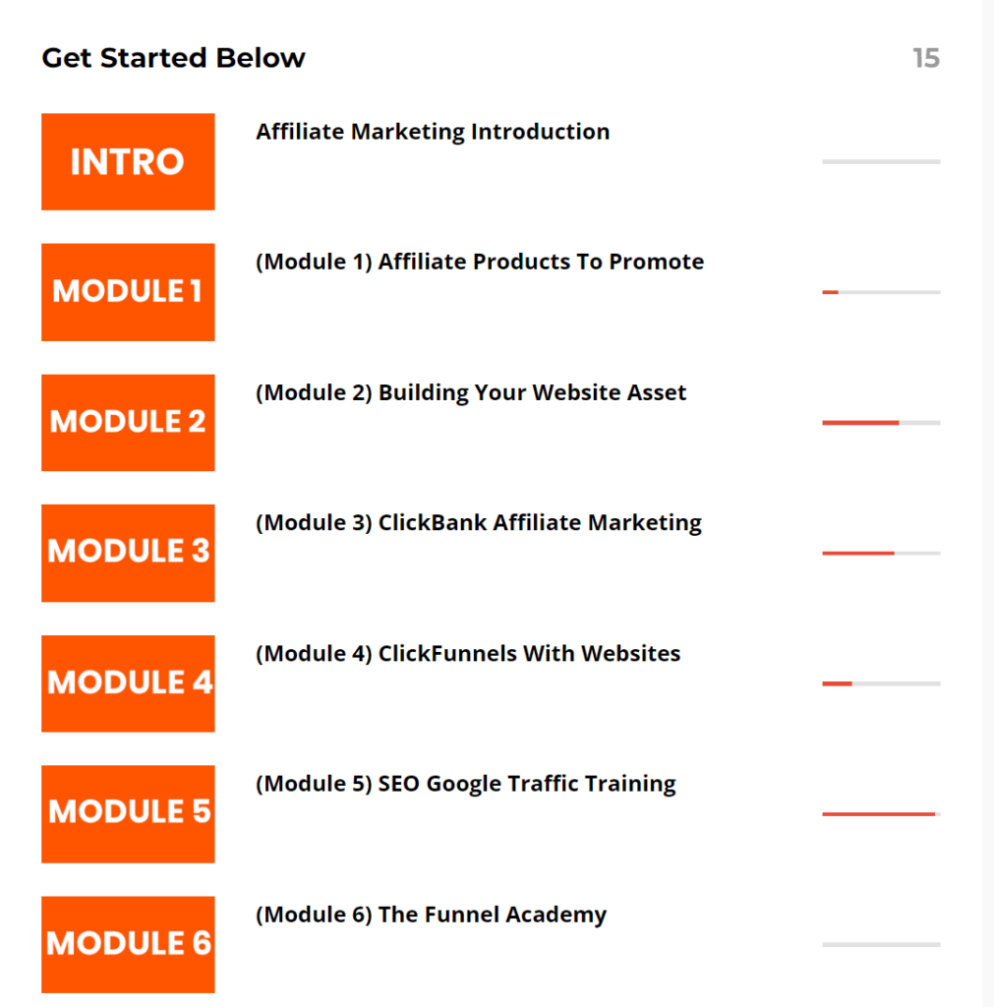Click Module 4 progress bar
Viewport: 994px width, 1007px height.
click(881, 683)
